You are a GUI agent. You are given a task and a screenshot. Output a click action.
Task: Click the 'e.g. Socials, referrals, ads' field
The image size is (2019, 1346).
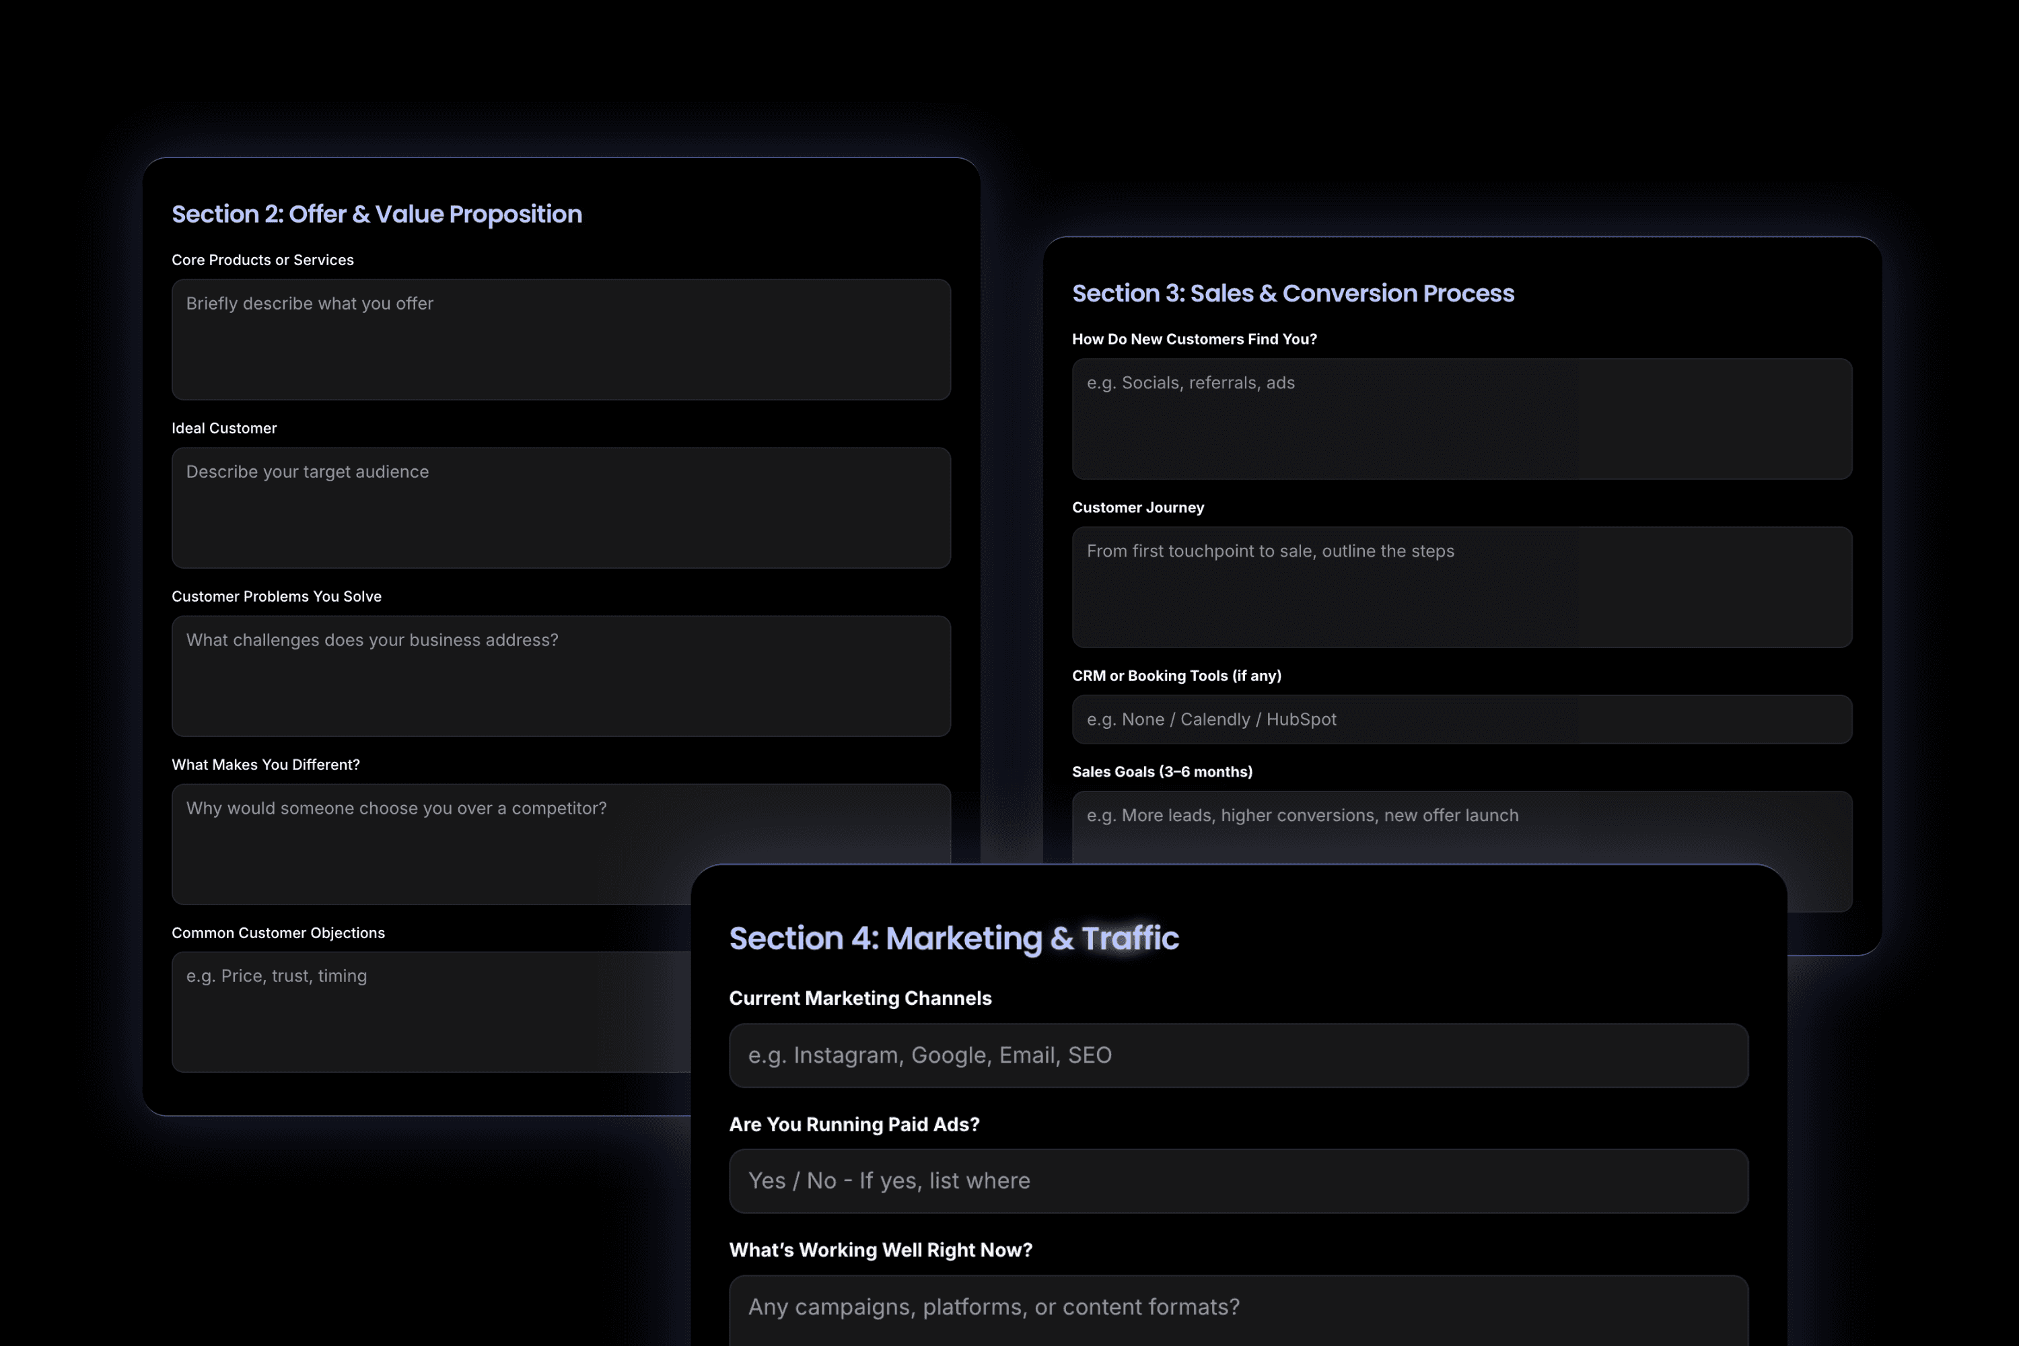(x=1461, y=418)
